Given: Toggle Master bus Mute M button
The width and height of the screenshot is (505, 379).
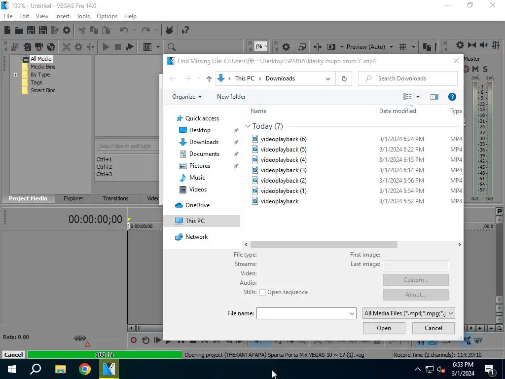Looking at the screenshot, I should (x=475, y=69).
